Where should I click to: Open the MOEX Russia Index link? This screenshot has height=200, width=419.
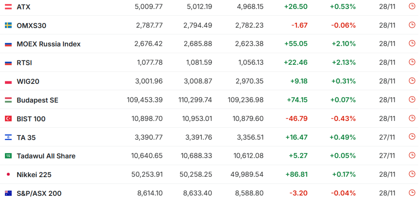point(49,44)
